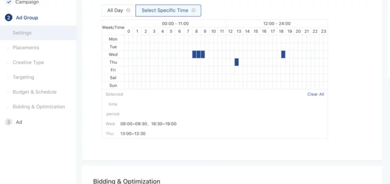The height and width of the screenshot is (184, 390).
Task: Go to Placements in the sidebar
Action: pos(26,47)
